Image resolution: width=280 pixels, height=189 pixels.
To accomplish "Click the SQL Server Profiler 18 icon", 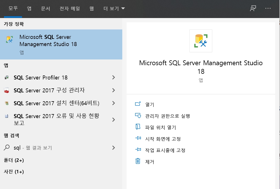I will 7,77.
